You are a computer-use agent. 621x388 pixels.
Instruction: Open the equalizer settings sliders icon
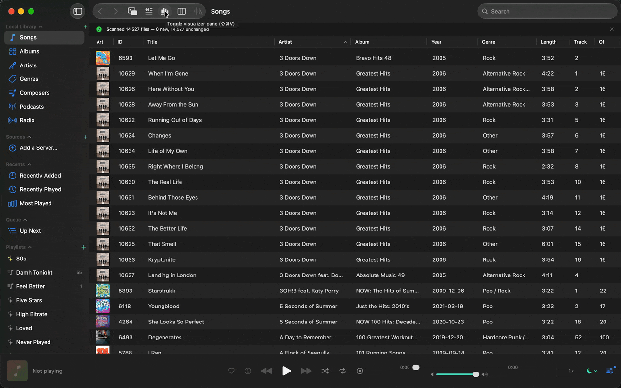coord(610,371)
